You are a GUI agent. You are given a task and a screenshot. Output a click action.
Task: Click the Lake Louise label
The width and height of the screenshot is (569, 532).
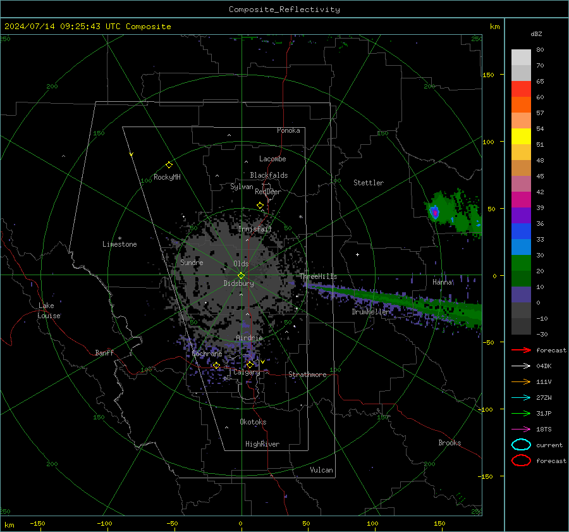click(49, 311)
